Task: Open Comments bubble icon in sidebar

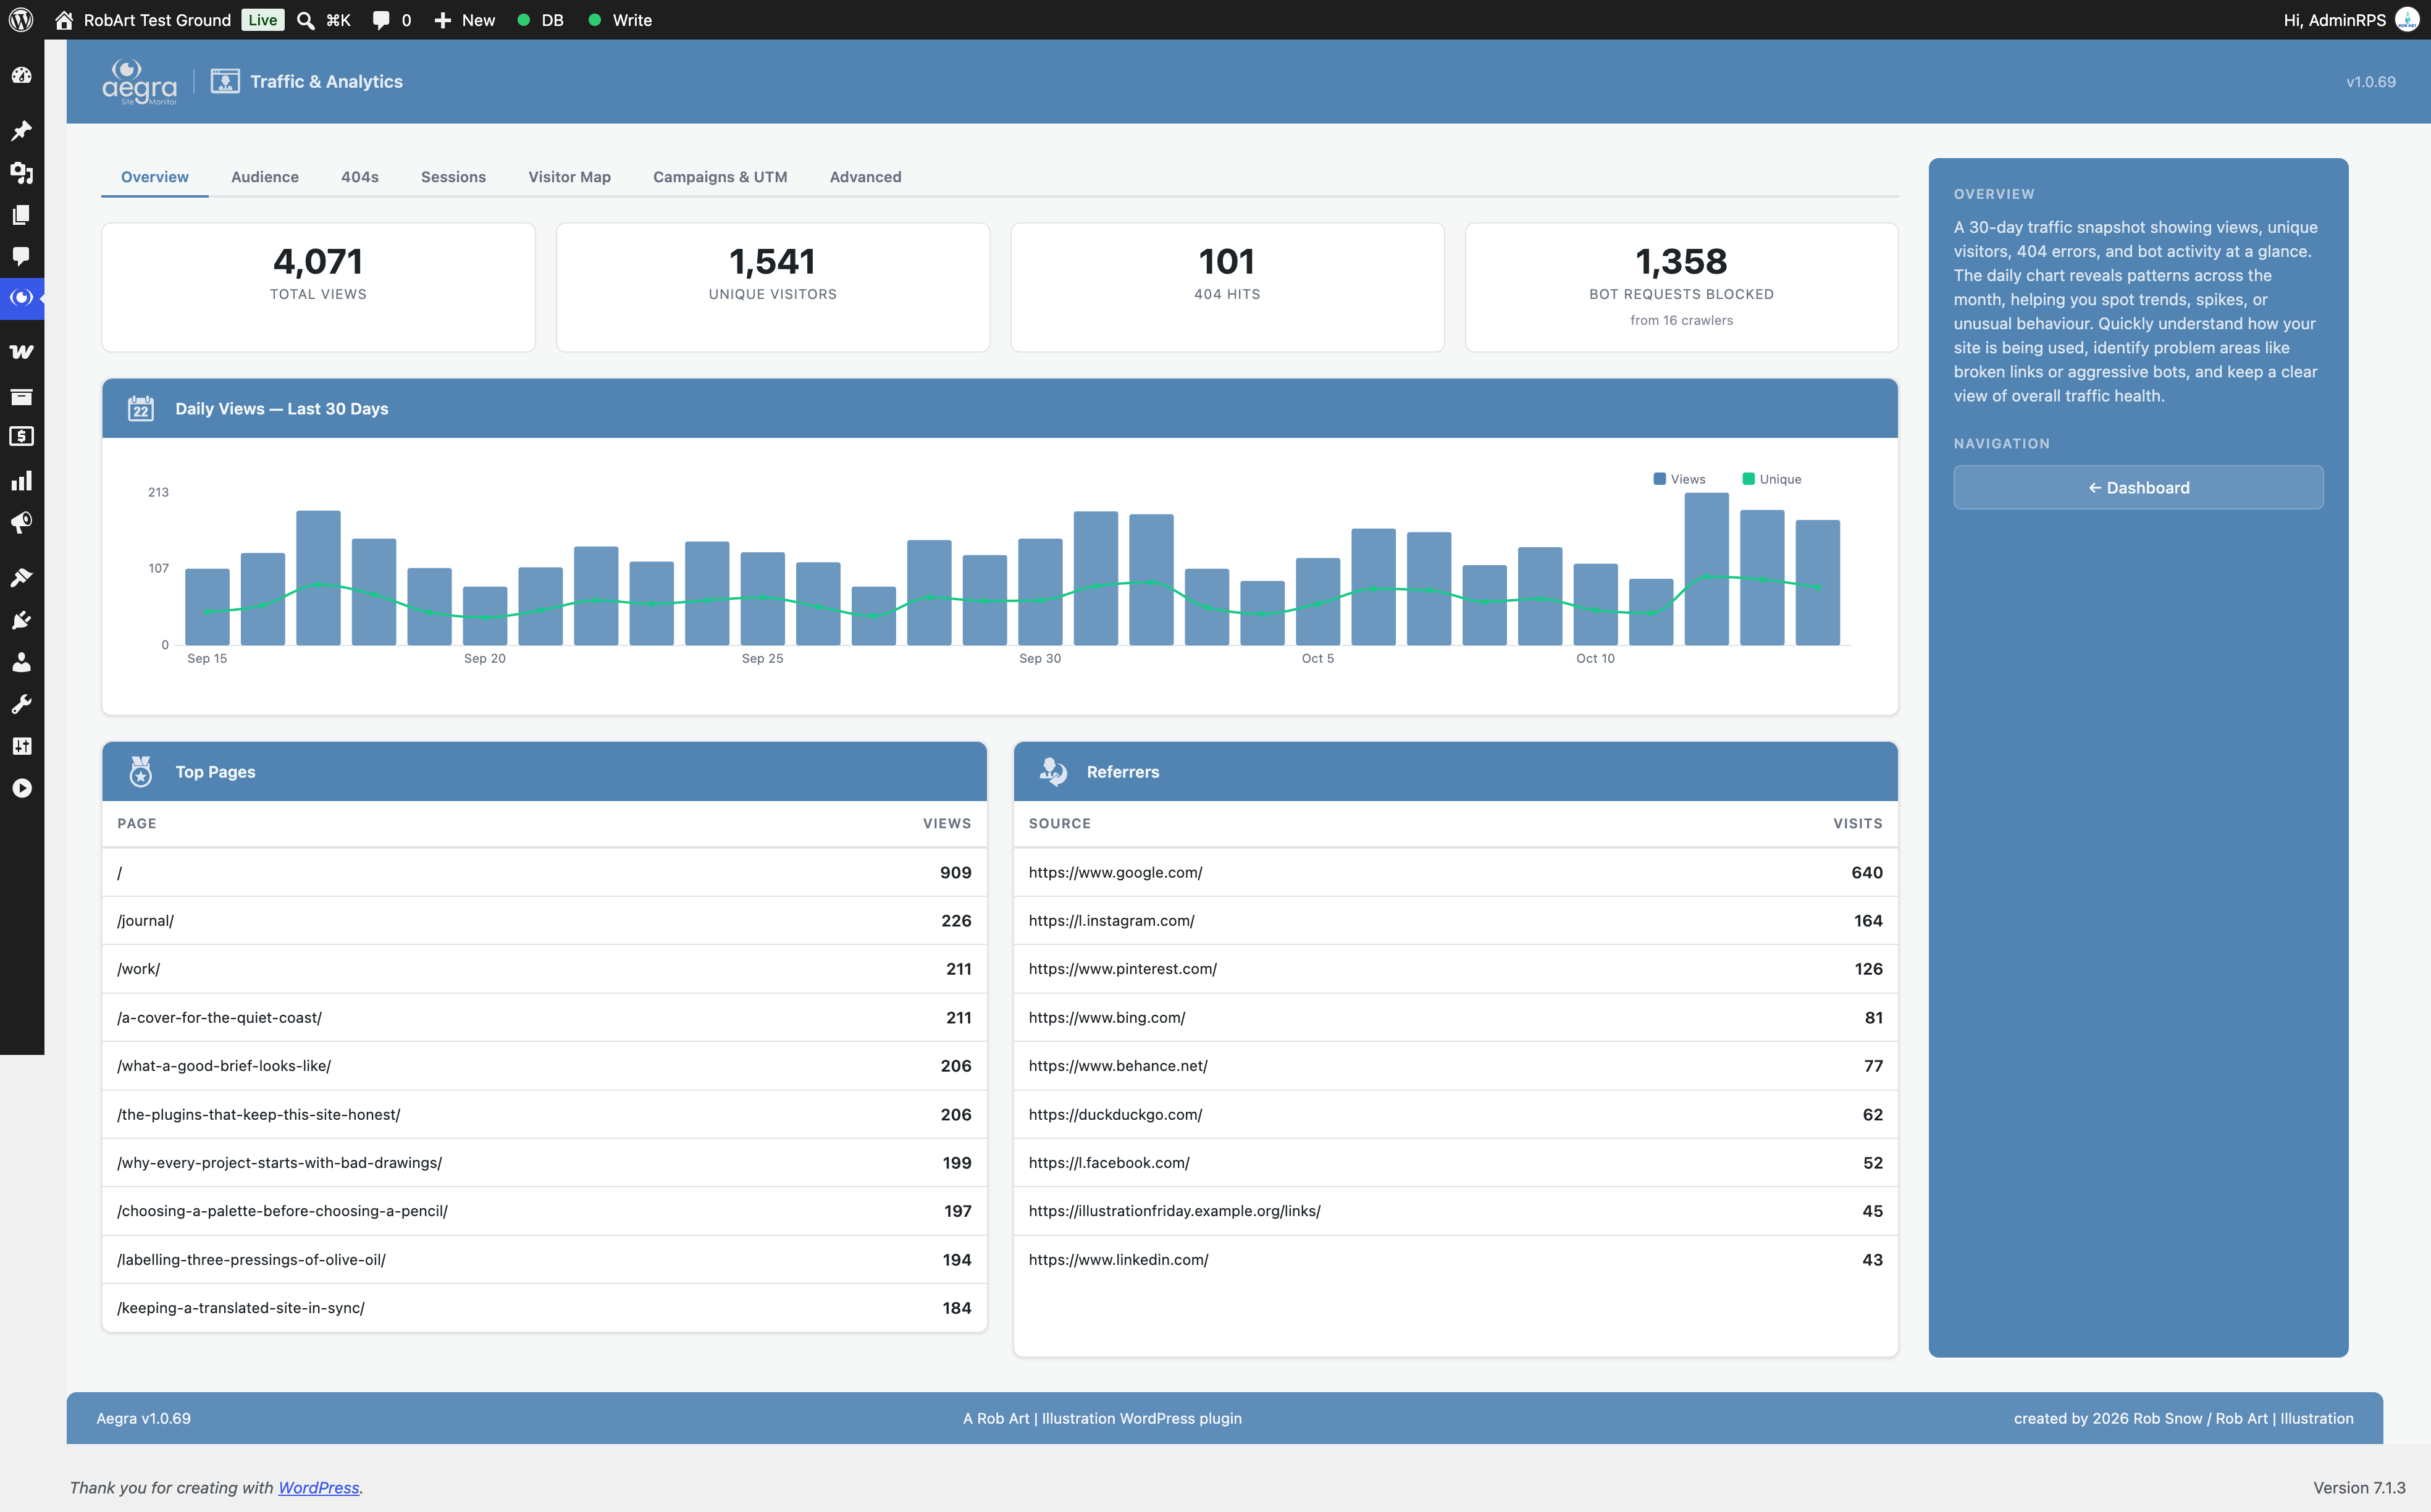Action: (x=22, y=256)
